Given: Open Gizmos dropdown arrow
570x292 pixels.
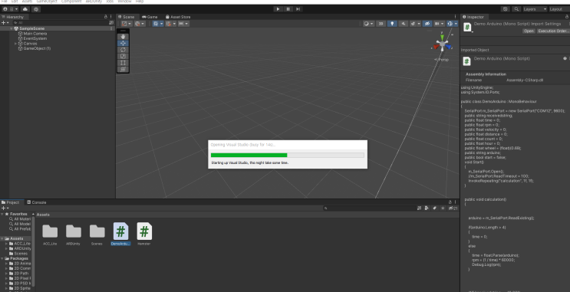Looking at the screenshot, I should pos(456,24).
